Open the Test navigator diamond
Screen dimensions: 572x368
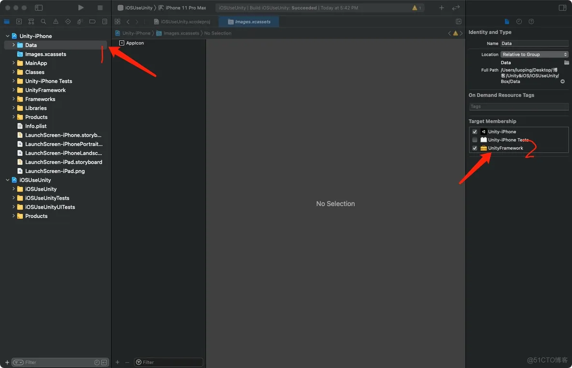click(68, 22)
